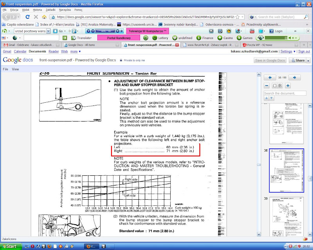
Task: Close the front-suspension.pdf tab
Action: [x=177, y=45]
